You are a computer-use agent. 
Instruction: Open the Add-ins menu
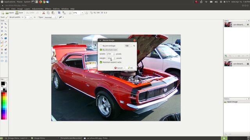pyautogui.click(x=56, y=9)
